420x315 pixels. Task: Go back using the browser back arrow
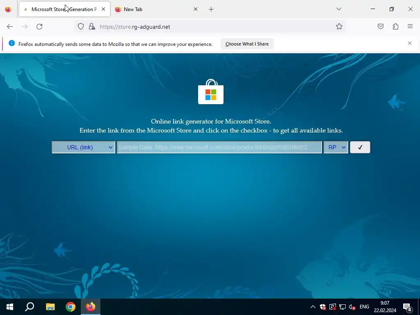coord(10,27)
